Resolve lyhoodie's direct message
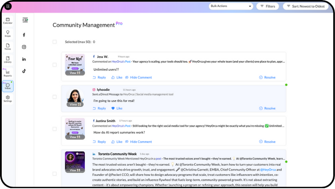The height and width of the screenshot is (189, 335). click(267, 108)
